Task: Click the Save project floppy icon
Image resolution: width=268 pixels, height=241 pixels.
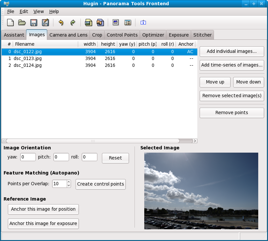Action: point(34,23)
